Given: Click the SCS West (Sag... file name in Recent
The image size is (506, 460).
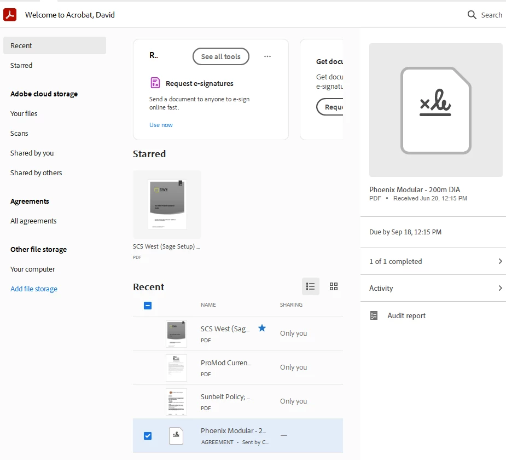Looking at the screenshot, I should click(x=225, y=329).
